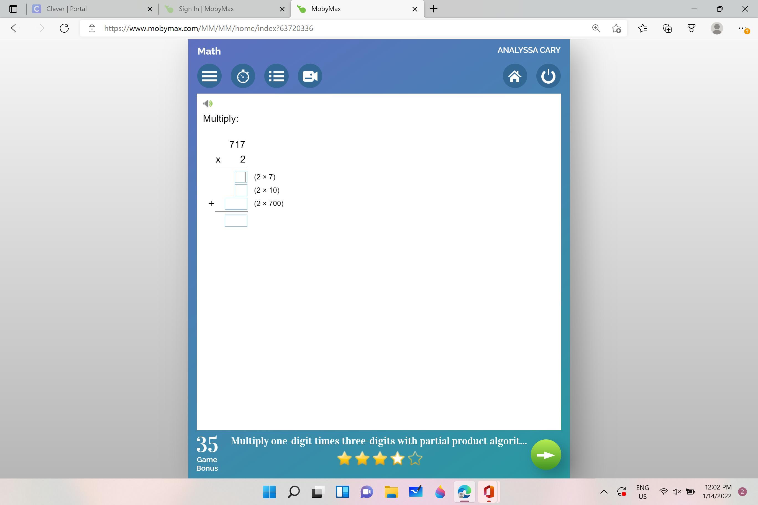Image resolution: width=758 pixels, height=505 pixels.
Task: Click the power sign-out icon
Action: click(x=548, y=76)
